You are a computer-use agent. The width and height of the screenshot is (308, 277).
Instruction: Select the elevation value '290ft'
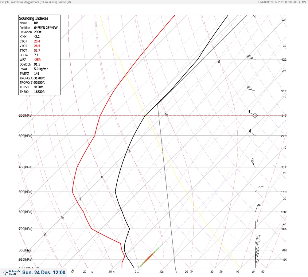(38, 32)
